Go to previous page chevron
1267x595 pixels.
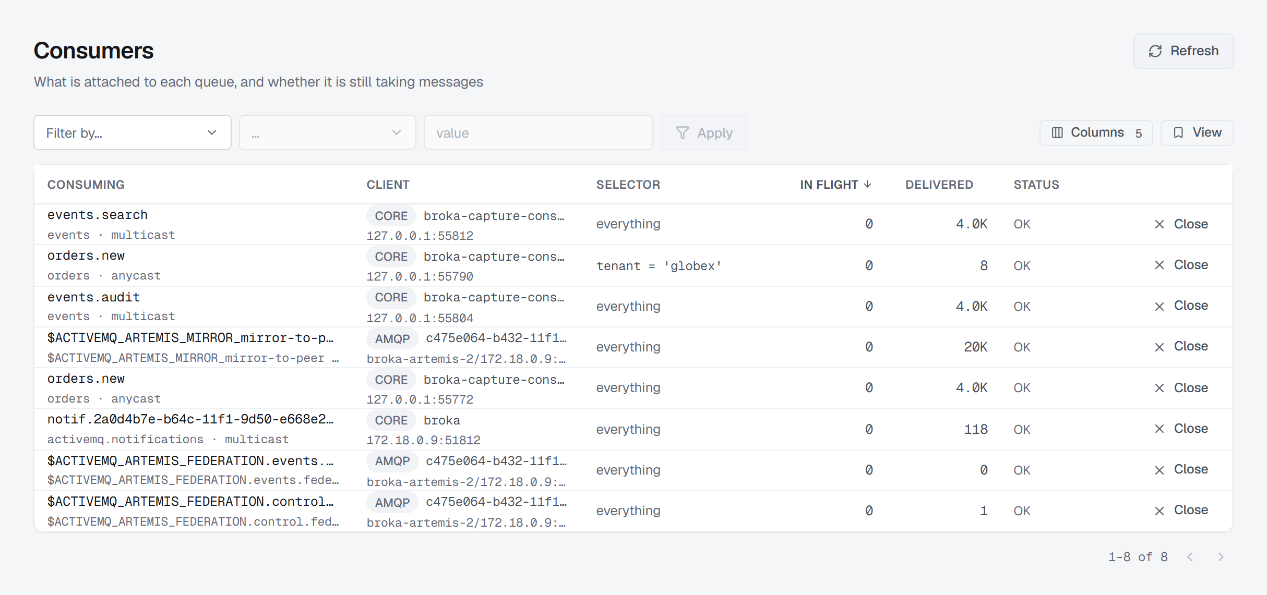1190,557
